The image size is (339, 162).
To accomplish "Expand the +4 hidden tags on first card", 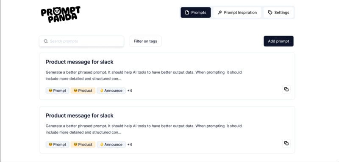I will pyautogui.click(x=130, y=91).
